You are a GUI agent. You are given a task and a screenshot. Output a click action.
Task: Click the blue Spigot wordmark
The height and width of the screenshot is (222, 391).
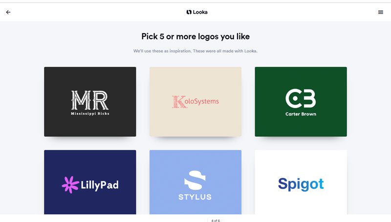(x=301, y=184)
